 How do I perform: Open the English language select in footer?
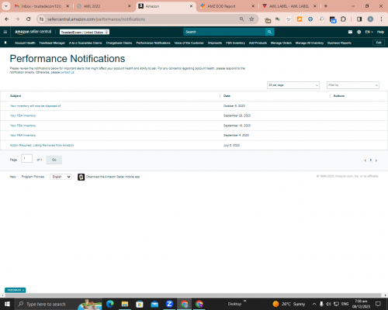pyautogui.click(x=61, y=177)
